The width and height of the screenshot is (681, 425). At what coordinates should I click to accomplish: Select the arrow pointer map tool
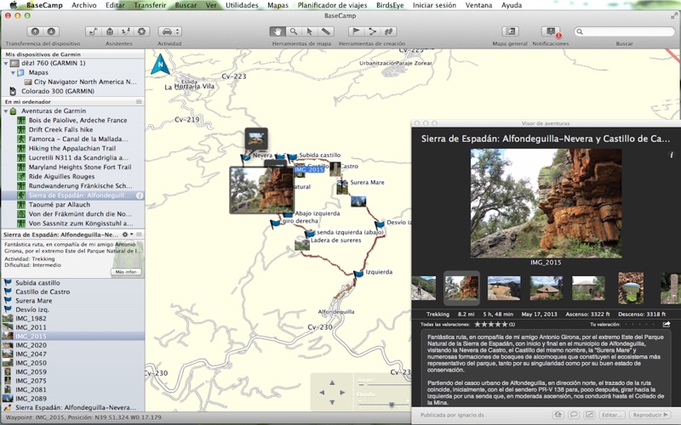click(309, 31)
